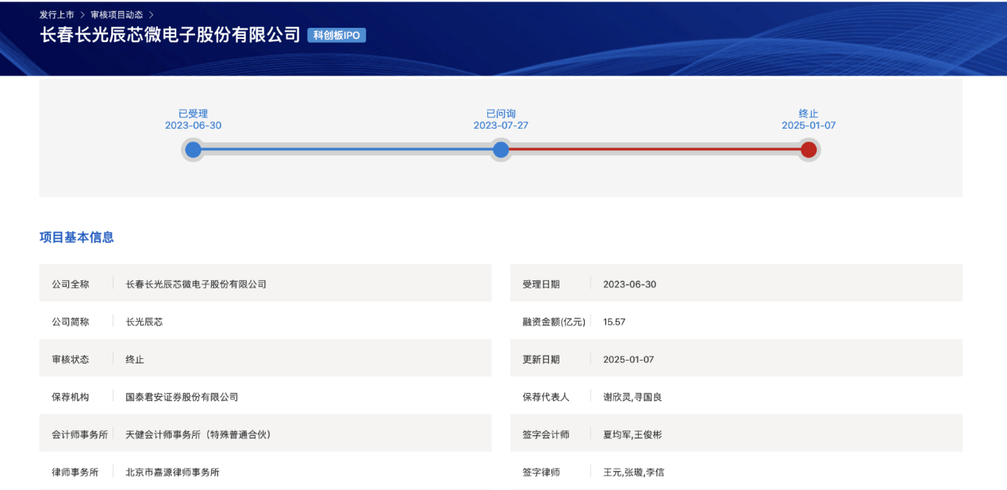Click the 科创板IPO badge next to title
Screen dimensions: 1007x490
coord(336,36)
